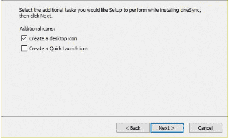The width and height of the screenshot is (229, 138).
Task: Click the 'Additional icons:' heading
Action: (x=38, y=29)
